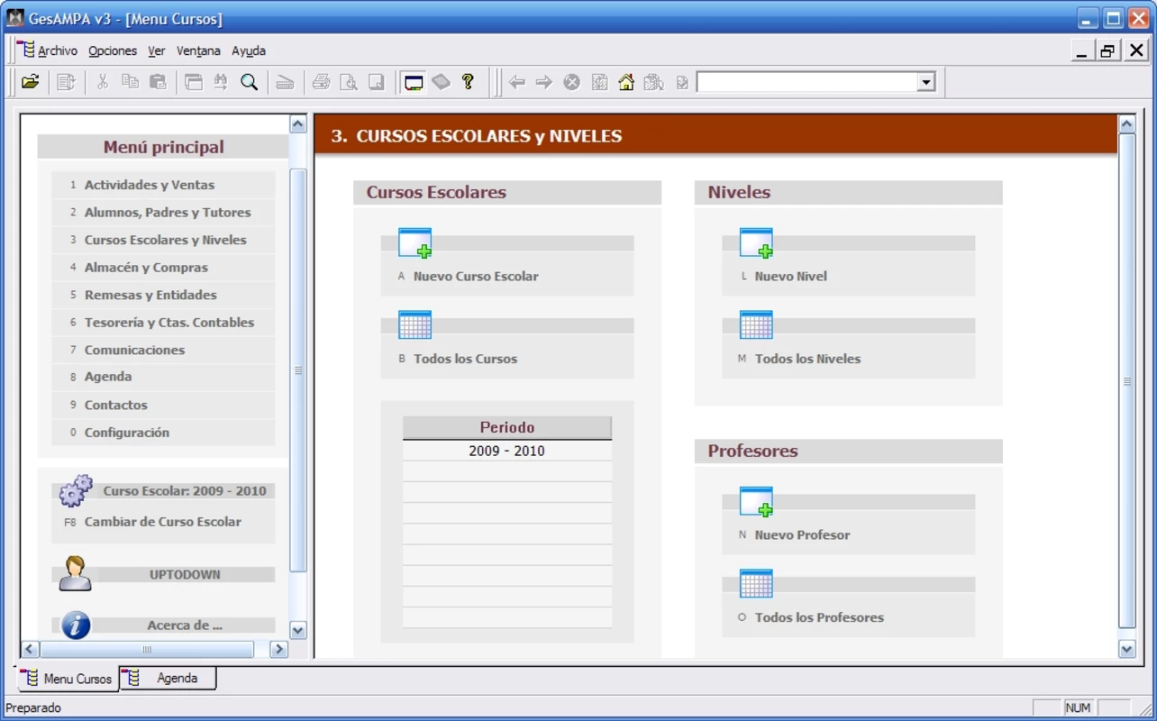Click the grid icon above Todos los Niveles

(x=756, y=324)
